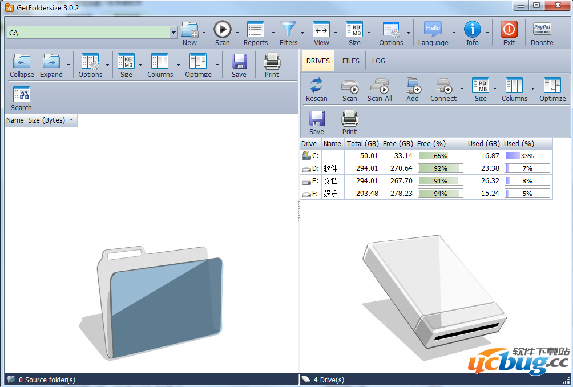Switch to the LOG tab
573x387 pixels.
[378, 61]
